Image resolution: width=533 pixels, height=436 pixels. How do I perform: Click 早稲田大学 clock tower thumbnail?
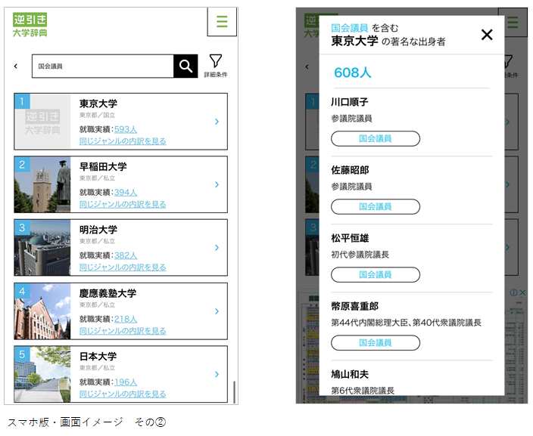[x=42, y=184]
